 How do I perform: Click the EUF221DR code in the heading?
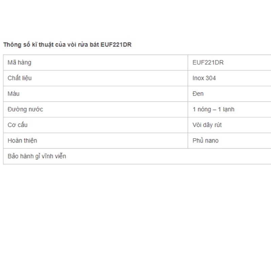tap(116, 45)
